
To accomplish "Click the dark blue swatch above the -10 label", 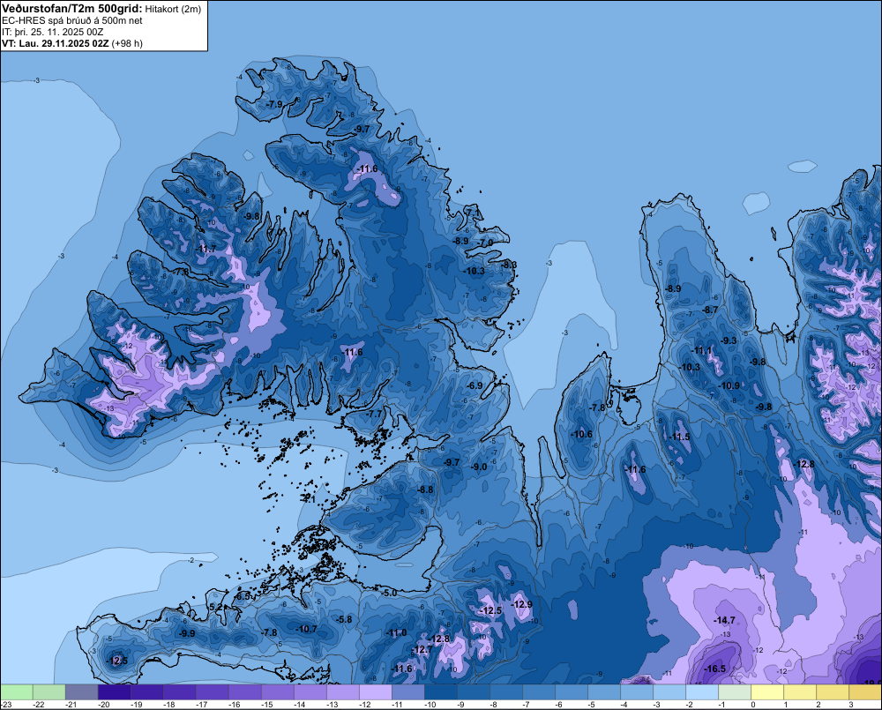I will point(440,691).
